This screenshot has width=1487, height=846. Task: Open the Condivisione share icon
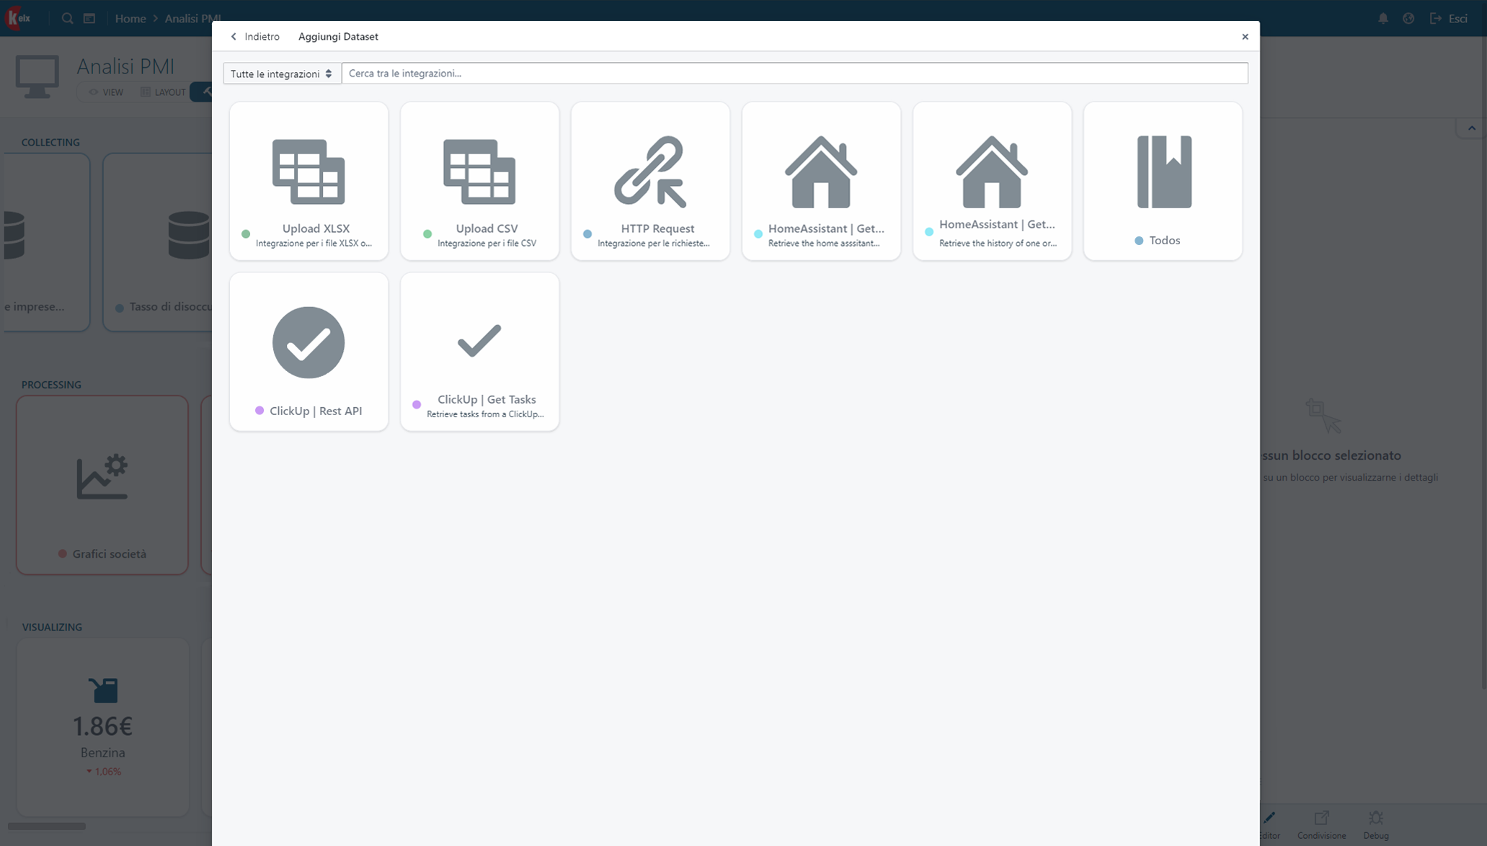pyautogui.click(x=1321, y=818)
